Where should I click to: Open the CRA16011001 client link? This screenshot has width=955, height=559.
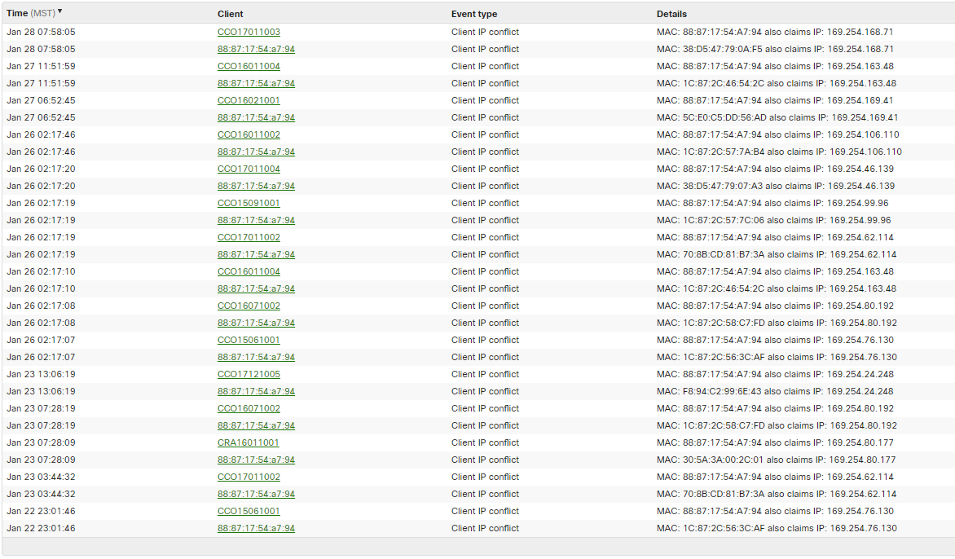pos(248,442)
